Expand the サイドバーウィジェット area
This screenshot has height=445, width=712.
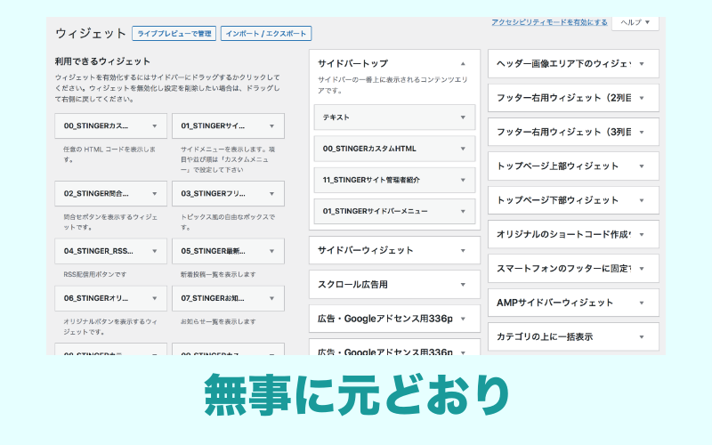[x=463, y=250]
